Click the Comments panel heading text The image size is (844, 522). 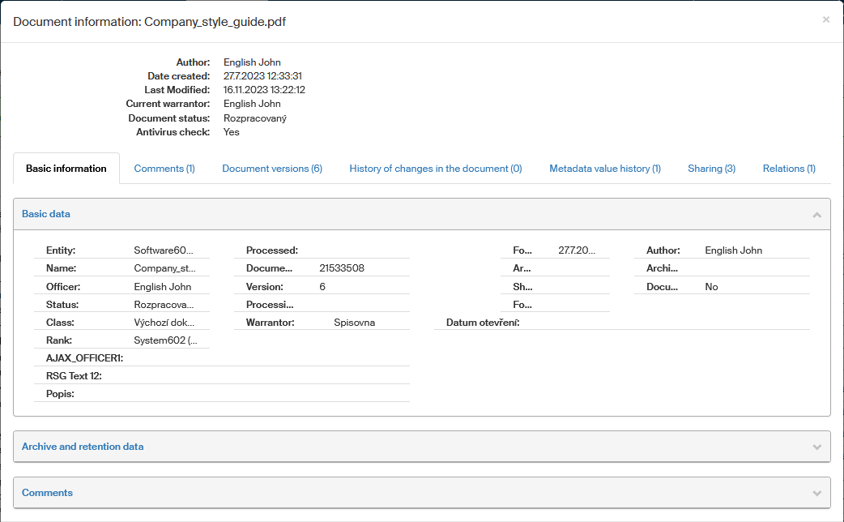[47, 493]
